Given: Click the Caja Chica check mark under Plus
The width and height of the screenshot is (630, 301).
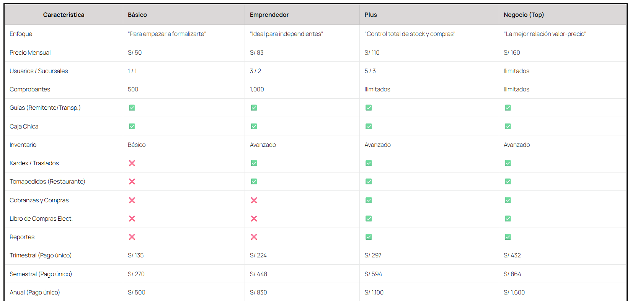Looking at the screenshot, I should 369,127.
